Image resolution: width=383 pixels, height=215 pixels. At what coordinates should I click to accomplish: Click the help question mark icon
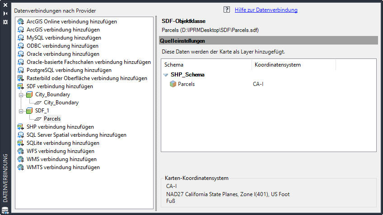(227, 9)
